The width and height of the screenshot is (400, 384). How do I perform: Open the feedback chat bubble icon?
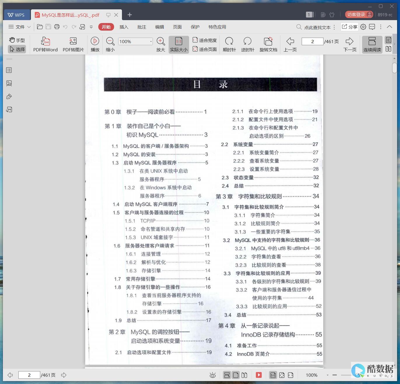(372, 27)
